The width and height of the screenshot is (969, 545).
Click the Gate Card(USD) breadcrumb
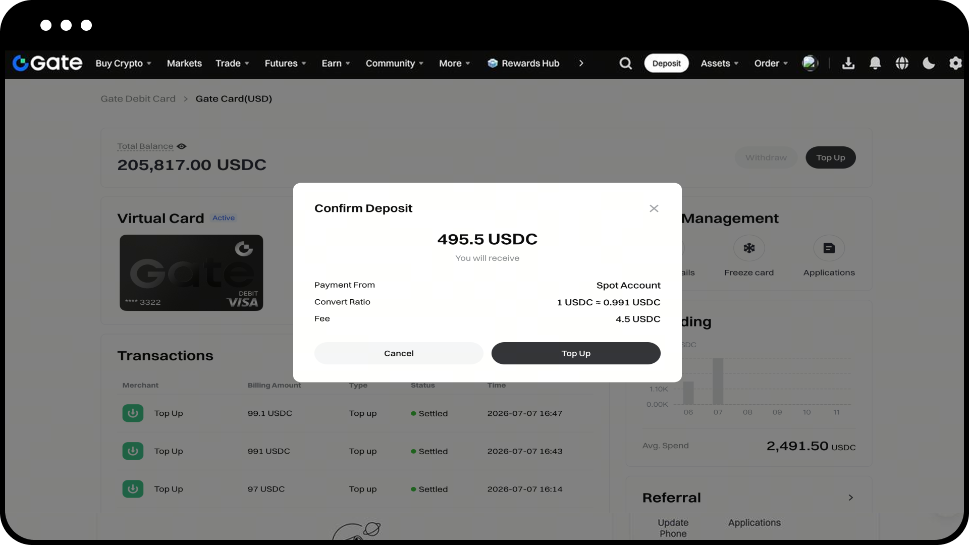pos(234,99)
